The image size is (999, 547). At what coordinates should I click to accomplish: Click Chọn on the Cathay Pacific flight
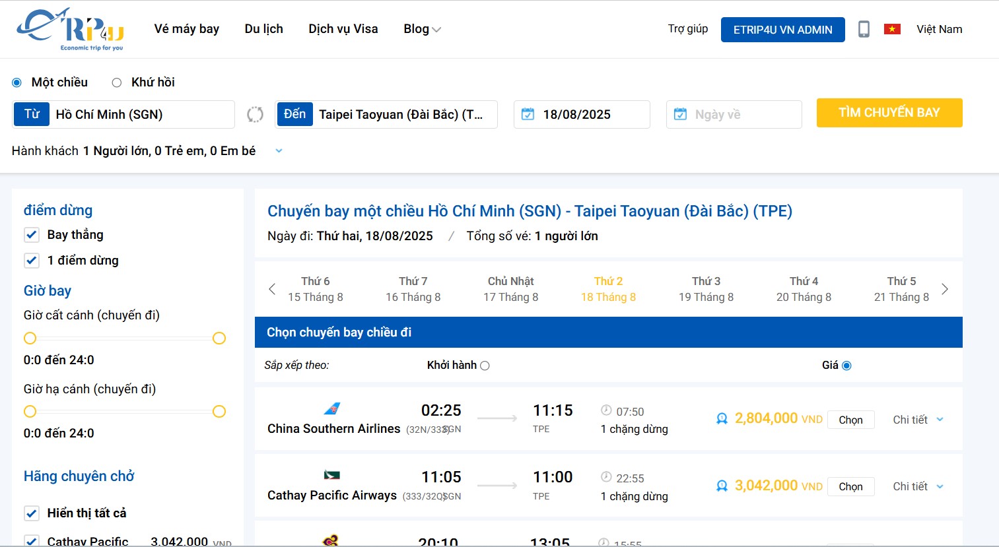pyautogui.click(x=850, y=486)
